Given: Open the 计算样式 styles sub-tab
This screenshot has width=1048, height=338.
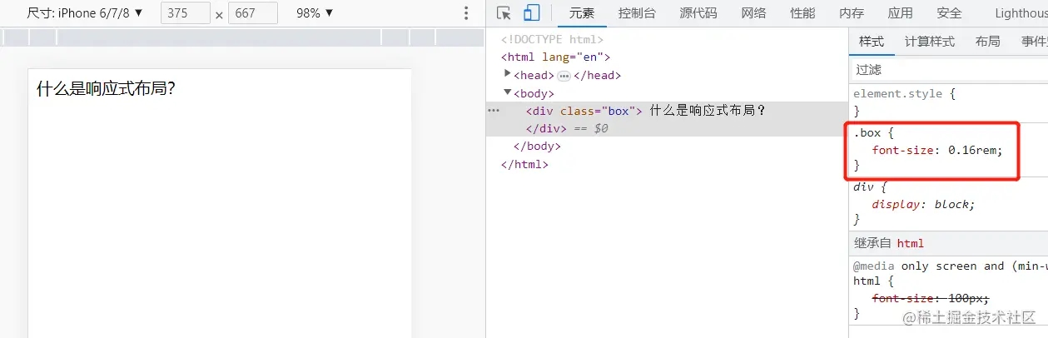Looking at the screenshot, I should point(930,42).
